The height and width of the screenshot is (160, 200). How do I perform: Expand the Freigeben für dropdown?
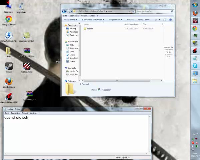click(115, 20)
